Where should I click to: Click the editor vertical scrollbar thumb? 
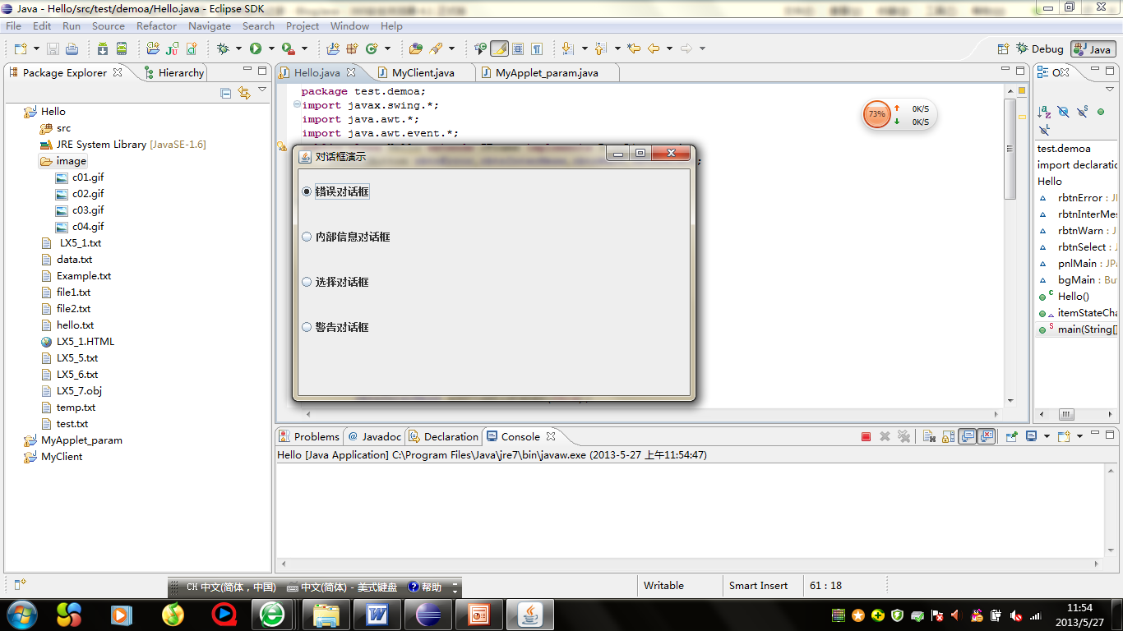[x=1010, y=149]
